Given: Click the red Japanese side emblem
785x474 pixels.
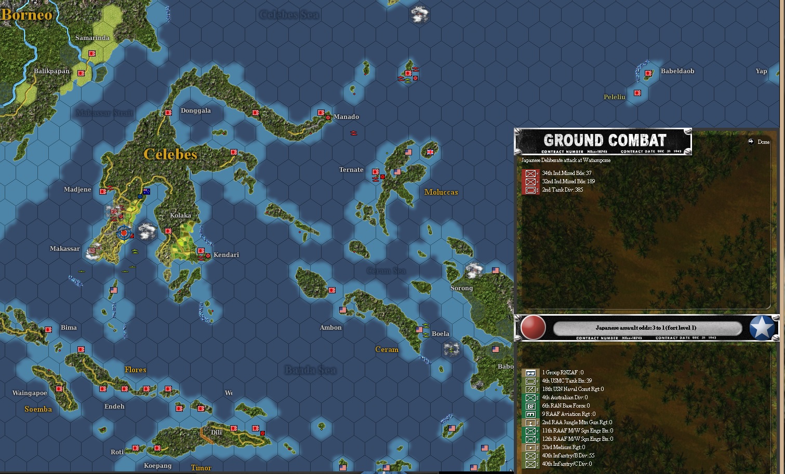Looking at the screenshot, I should tap(533, 328).
